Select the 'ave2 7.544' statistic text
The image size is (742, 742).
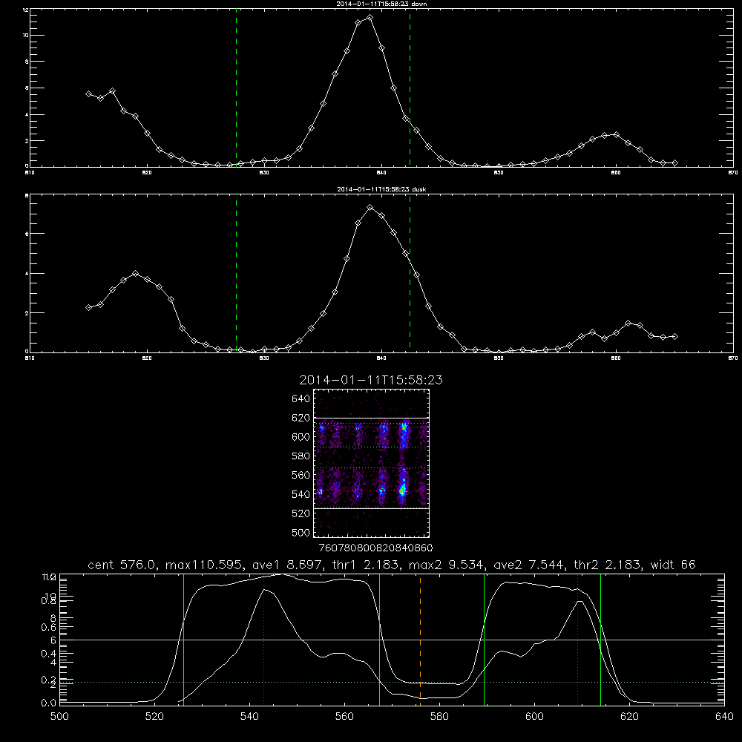tap(528, 565)
